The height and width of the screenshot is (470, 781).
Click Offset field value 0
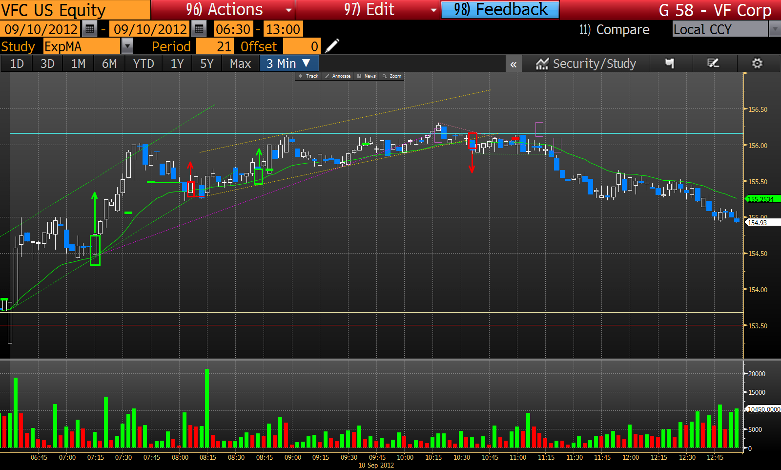[302, 46]
